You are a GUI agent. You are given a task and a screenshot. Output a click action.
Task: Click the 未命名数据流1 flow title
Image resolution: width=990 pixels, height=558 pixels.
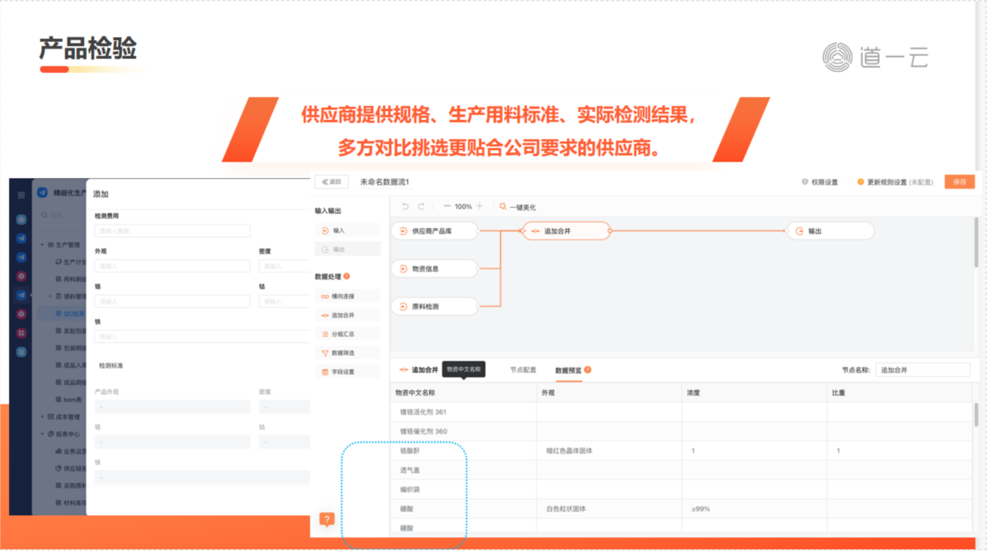(384, 182)
